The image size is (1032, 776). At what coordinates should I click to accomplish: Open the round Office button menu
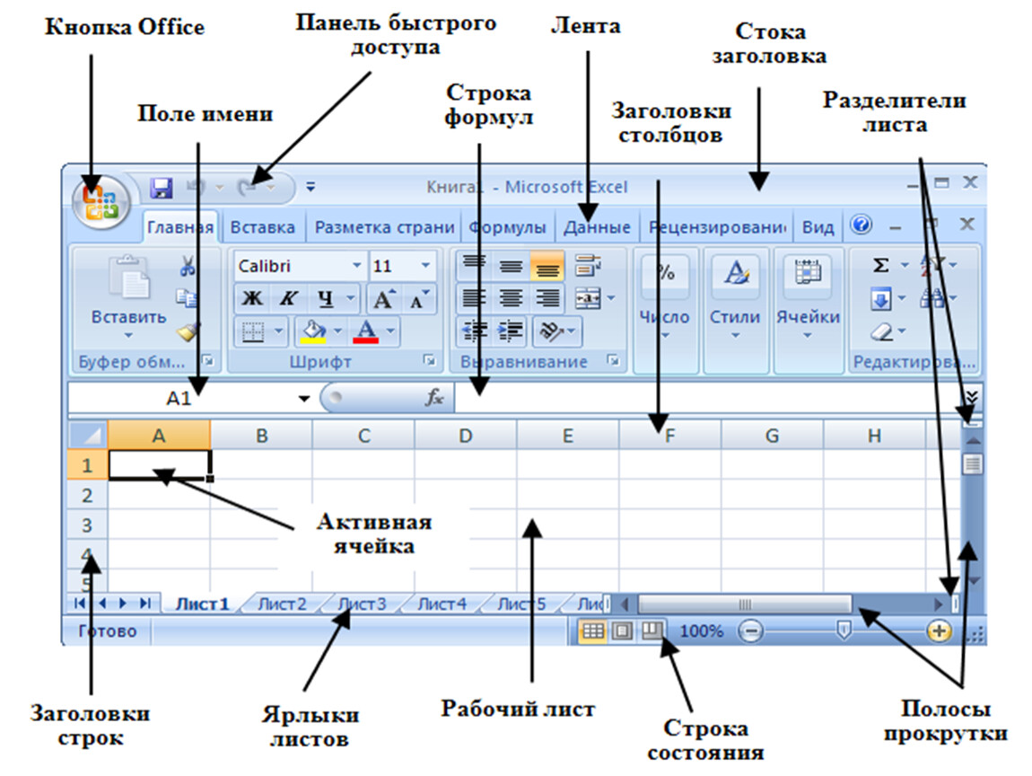point(100,200)
